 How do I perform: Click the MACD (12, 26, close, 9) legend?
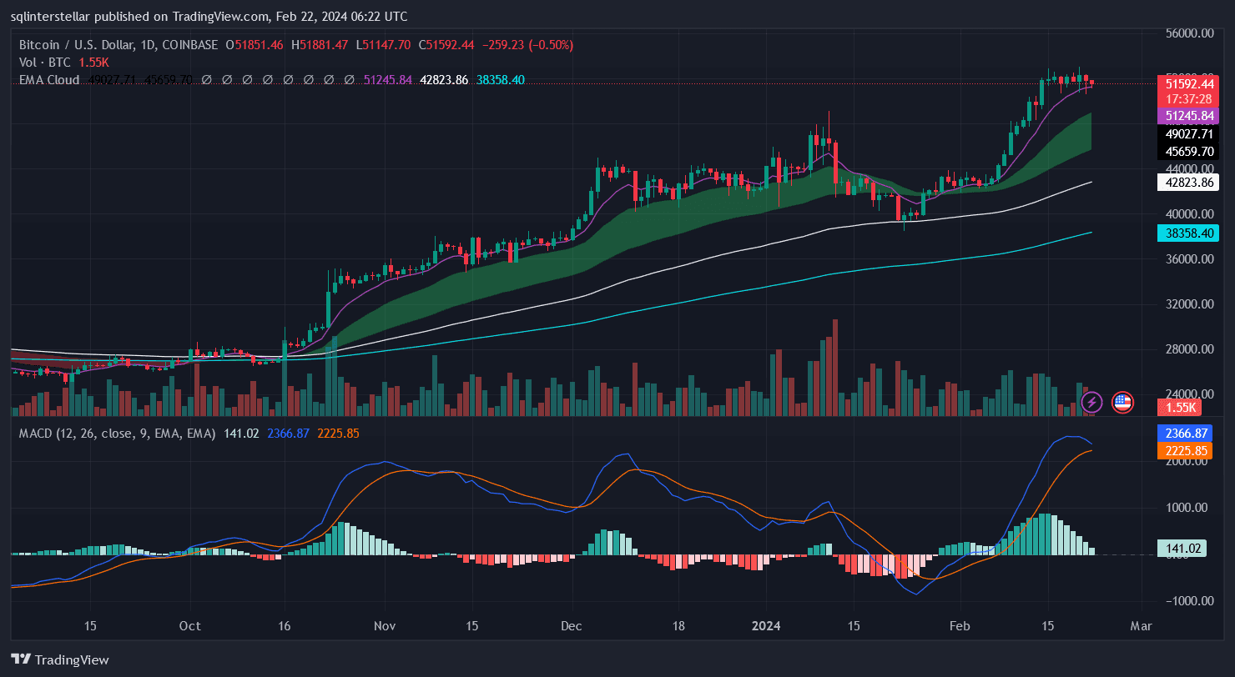coord(117,434)
